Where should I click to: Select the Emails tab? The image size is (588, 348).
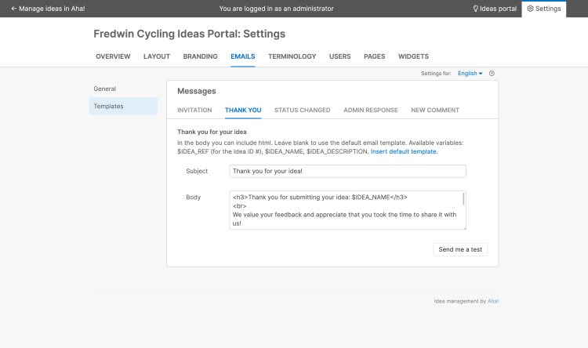242,56
